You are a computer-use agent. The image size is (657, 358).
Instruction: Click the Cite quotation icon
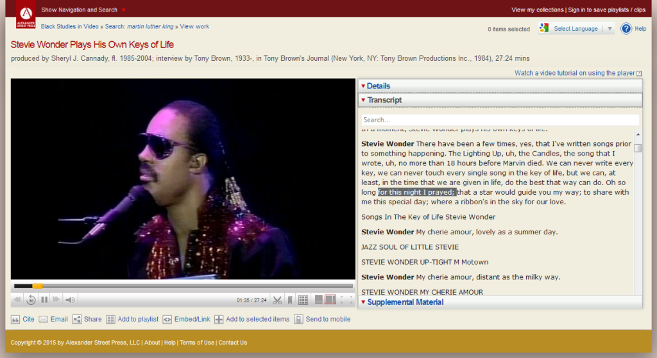[x=15, y=320]
